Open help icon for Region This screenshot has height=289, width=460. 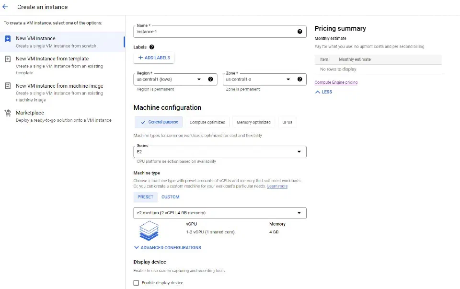tap(210, 79)
